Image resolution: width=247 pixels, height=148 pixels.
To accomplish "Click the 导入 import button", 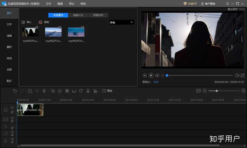I will coord(27,22).
